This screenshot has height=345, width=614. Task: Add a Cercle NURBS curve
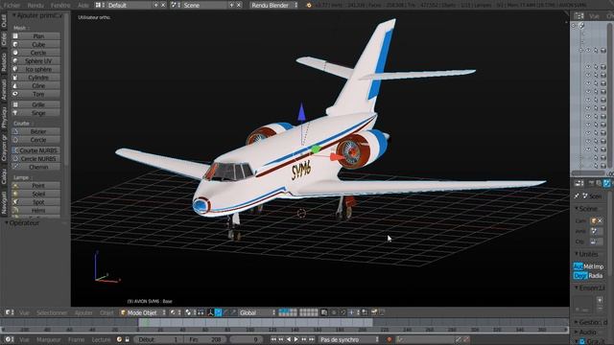(36, 159)
